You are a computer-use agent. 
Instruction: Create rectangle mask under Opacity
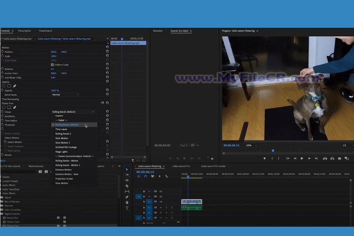pos(9,86)
